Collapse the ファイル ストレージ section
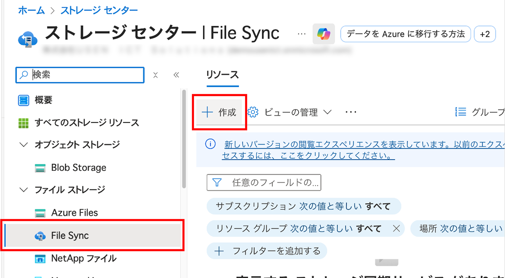The image size is (505, 278). pyautogui.click(x=24, y=190)
